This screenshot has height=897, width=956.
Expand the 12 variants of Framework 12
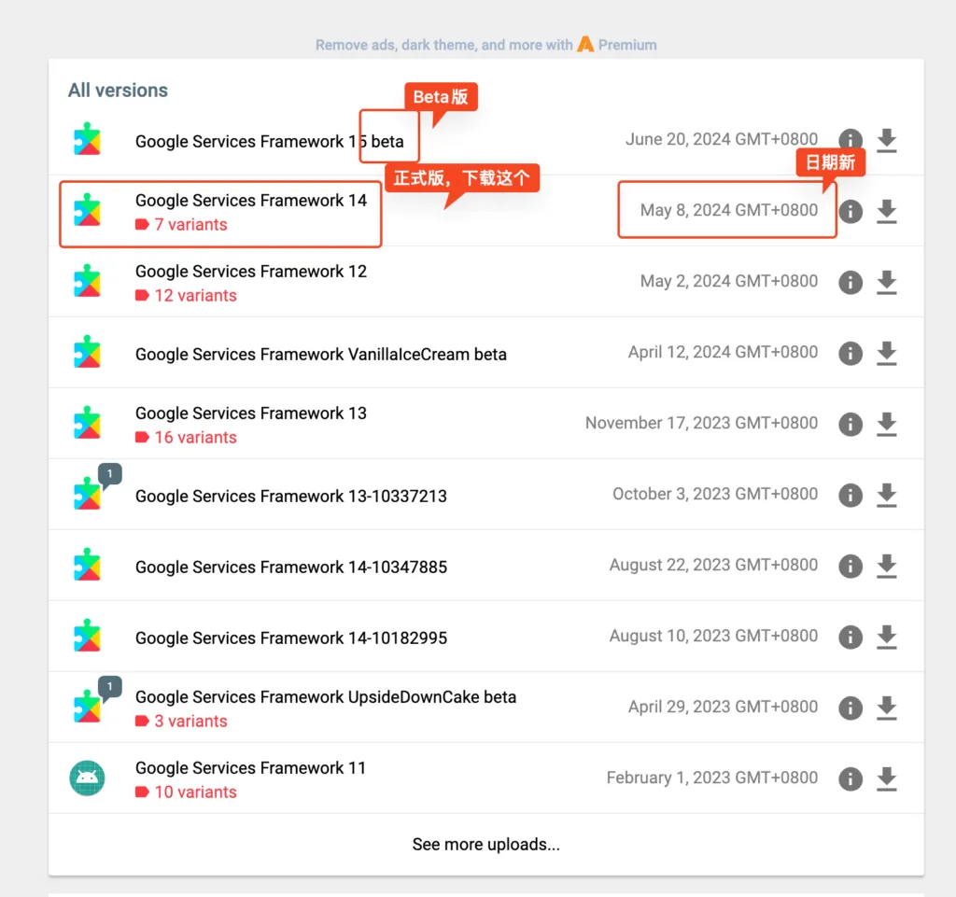194,296
